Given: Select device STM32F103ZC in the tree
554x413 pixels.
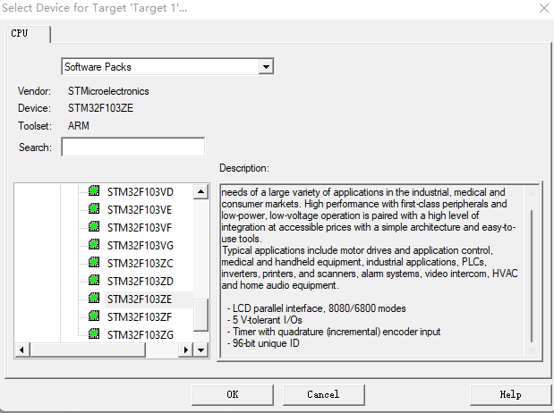Looking at the screenshot, I should point(141,264).
